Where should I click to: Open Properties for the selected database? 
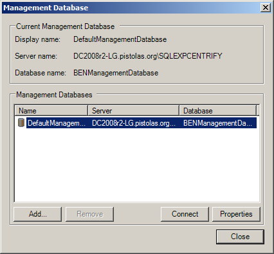pos(236,214)
